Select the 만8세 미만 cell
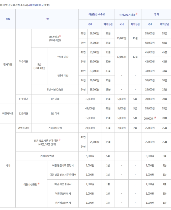Viewport: 171px width, 210px height. pyautogui.click(x=63, y=75)
